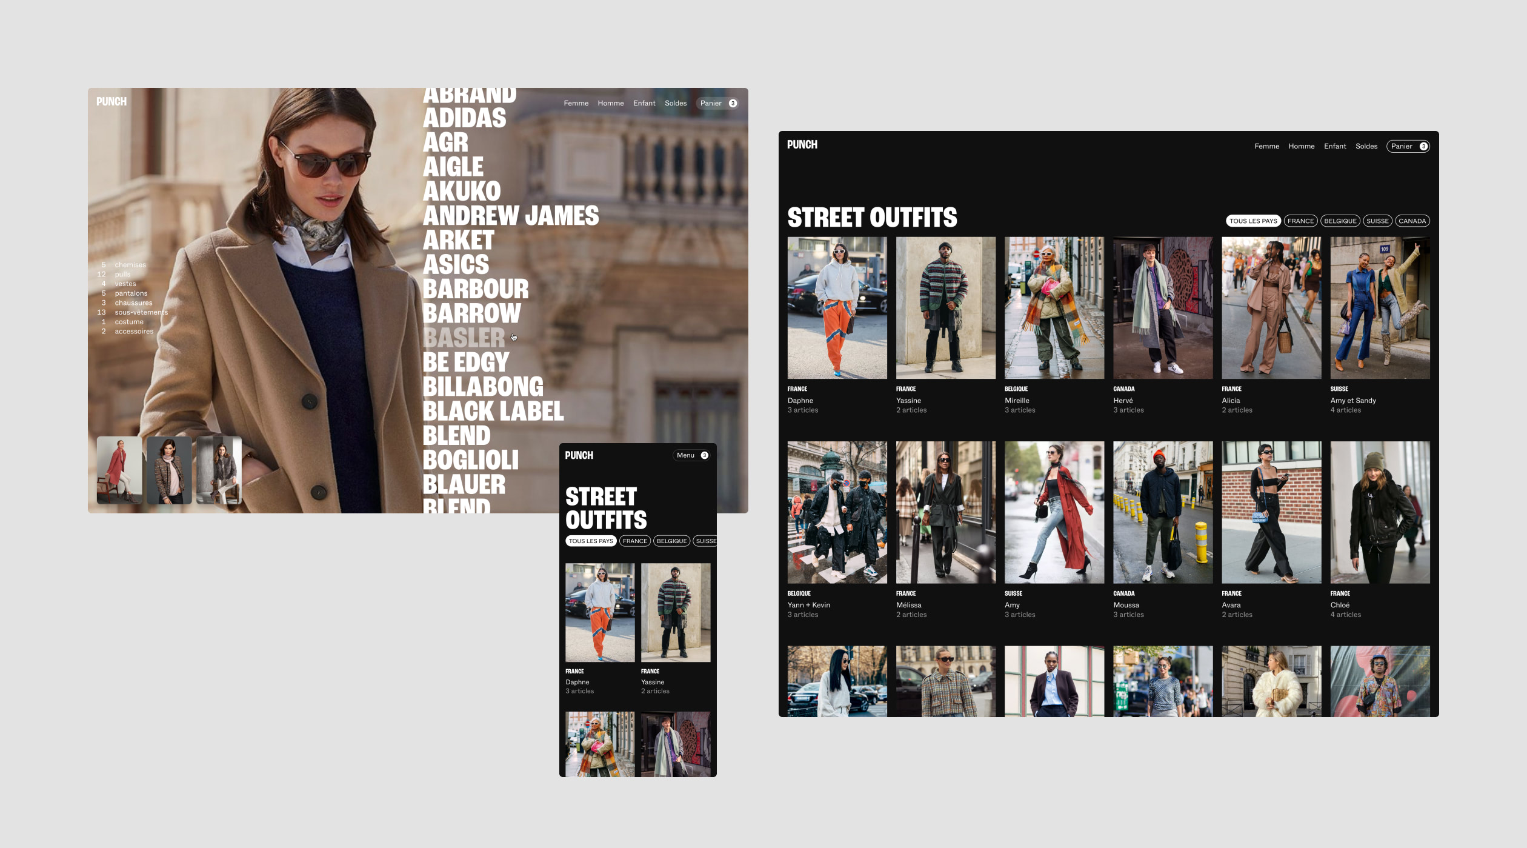The width and height of the screenshot is (1527, 848).
Task: Open Yassine outfit photo in desktop window
Action: point(945,308)
